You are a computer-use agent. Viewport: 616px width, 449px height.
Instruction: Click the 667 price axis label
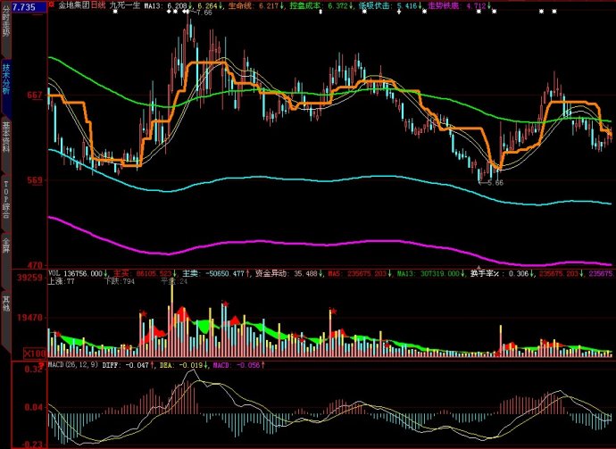coord(35,95)
